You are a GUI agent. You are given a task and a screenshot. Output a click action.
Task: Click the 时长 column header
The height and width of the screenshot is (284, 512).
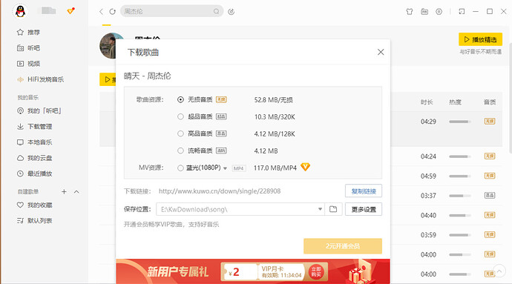coord(427,102)
